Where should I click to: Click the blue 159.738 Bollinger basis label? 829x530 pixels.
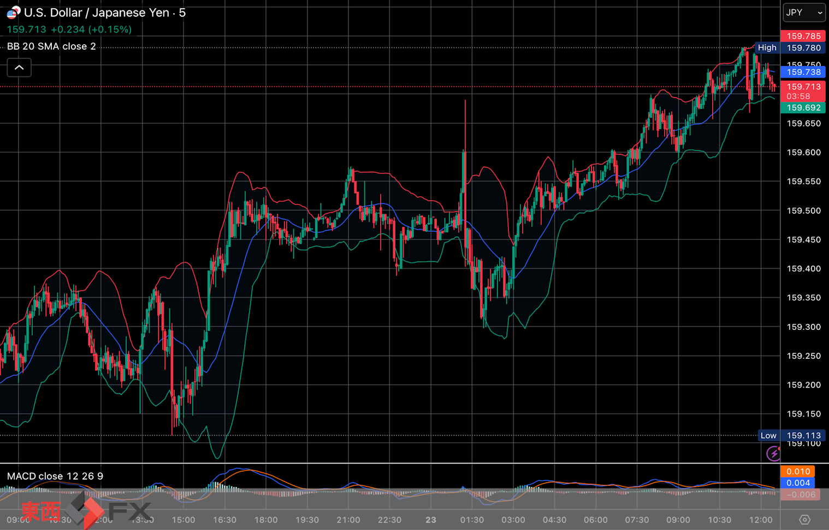[x=803, y=72]
